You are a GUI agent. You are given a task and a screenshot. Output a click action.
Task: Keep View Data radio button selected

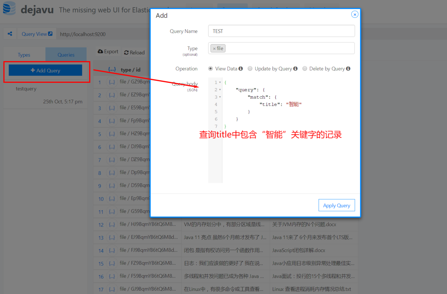tap(210, 69)
